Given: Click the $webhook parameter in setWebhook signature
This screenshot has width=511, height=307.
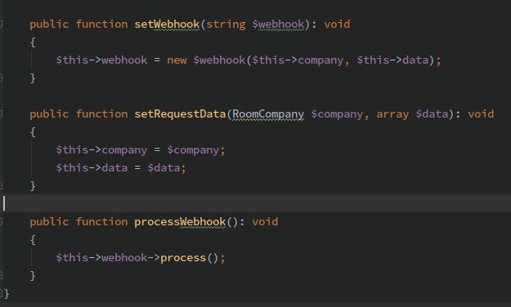Looking at the screenshot, I should [278, 24].
